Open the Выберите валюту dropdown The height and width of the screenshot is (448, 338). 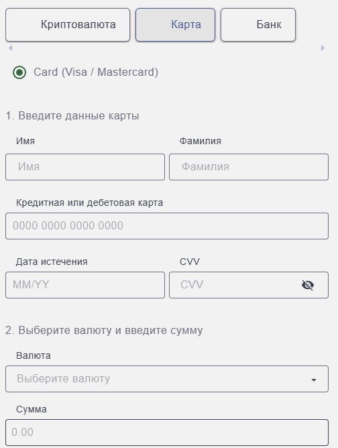[167, 379]
